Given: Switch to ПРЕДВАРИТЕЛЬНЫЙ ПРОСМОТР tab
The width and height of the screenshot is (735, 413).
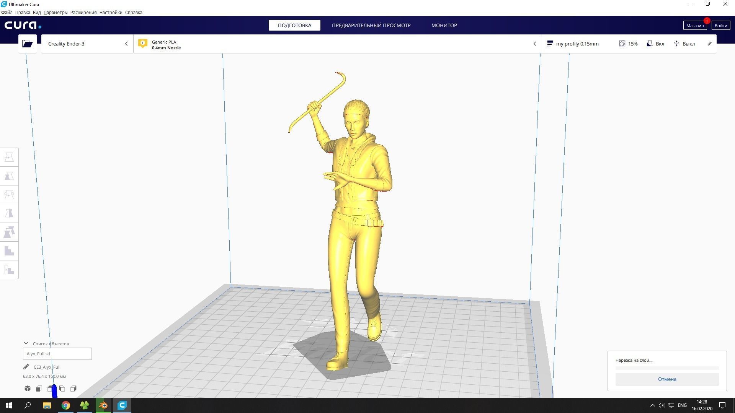Looking at the screenshot, I should tap(371, 25).
